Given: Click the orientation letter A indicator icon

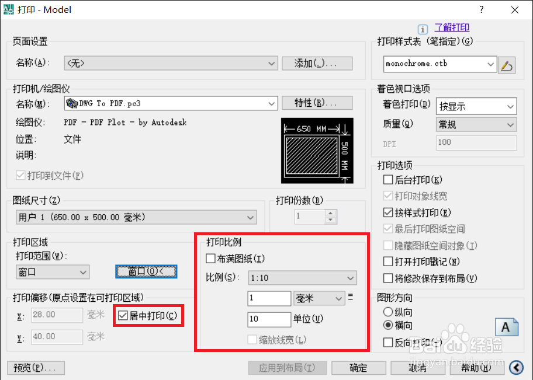Looking at the screenshot, I should tap(507, 327).
